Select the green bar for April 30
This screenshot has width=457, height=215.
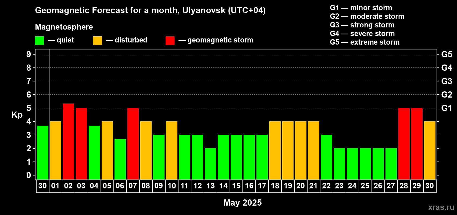point(43,153)
